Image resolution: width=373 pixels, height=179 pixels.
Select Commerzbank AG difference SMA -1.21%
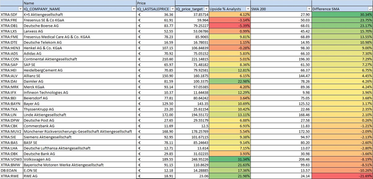coord(342,126)
